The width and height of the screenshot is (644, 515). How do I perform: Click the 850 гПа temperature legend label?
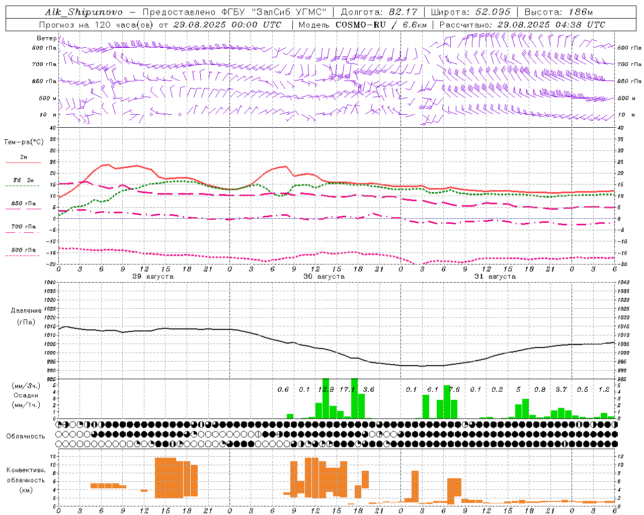(24, 204)
